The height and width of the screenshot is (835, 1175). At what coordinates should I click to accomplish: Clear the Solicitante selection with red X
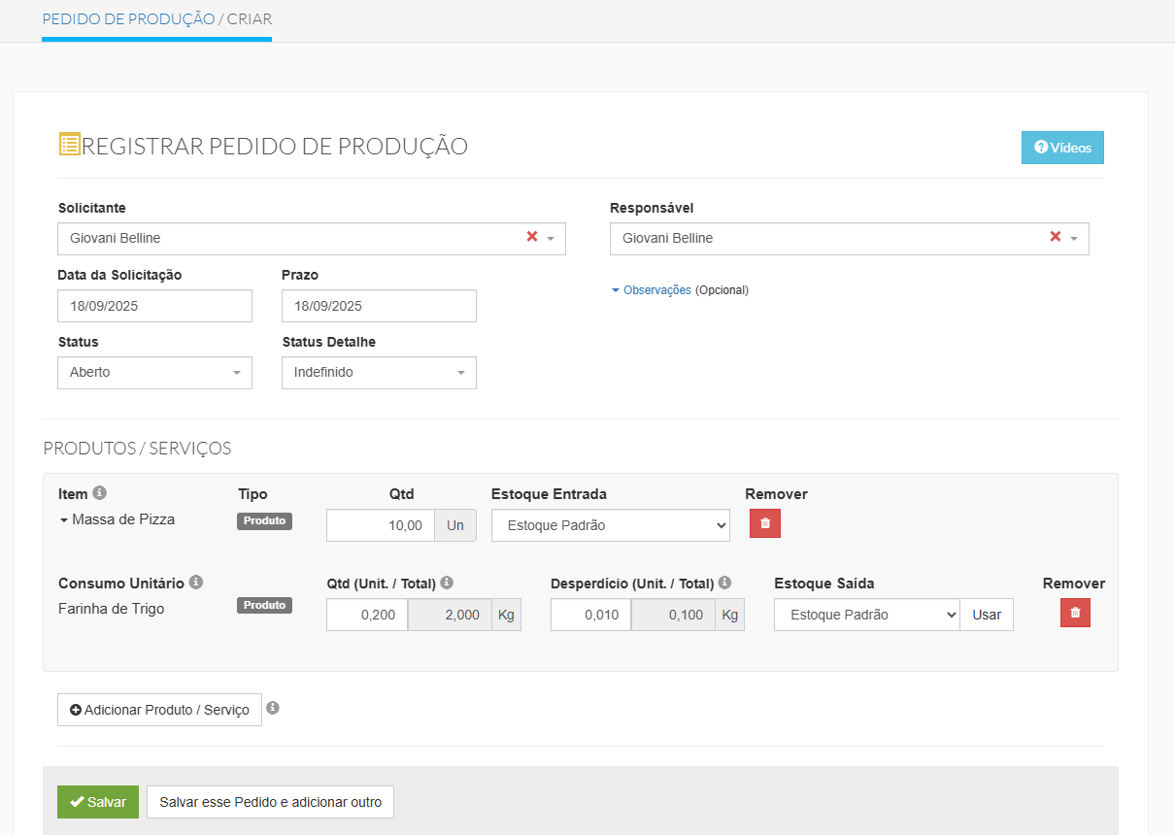[x=531, y=237]
